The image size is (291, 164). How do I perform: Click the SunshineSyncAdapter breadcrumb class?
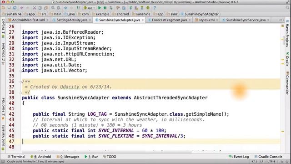coord(200,14)
